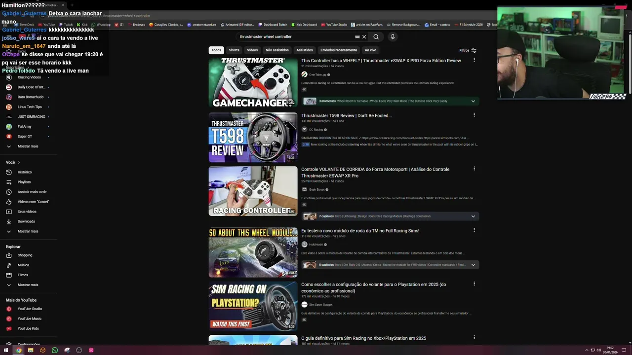Click the search magnifier icon
This screenshot has height=355, width=632.
pyautogui.click(x=376, y=36)
